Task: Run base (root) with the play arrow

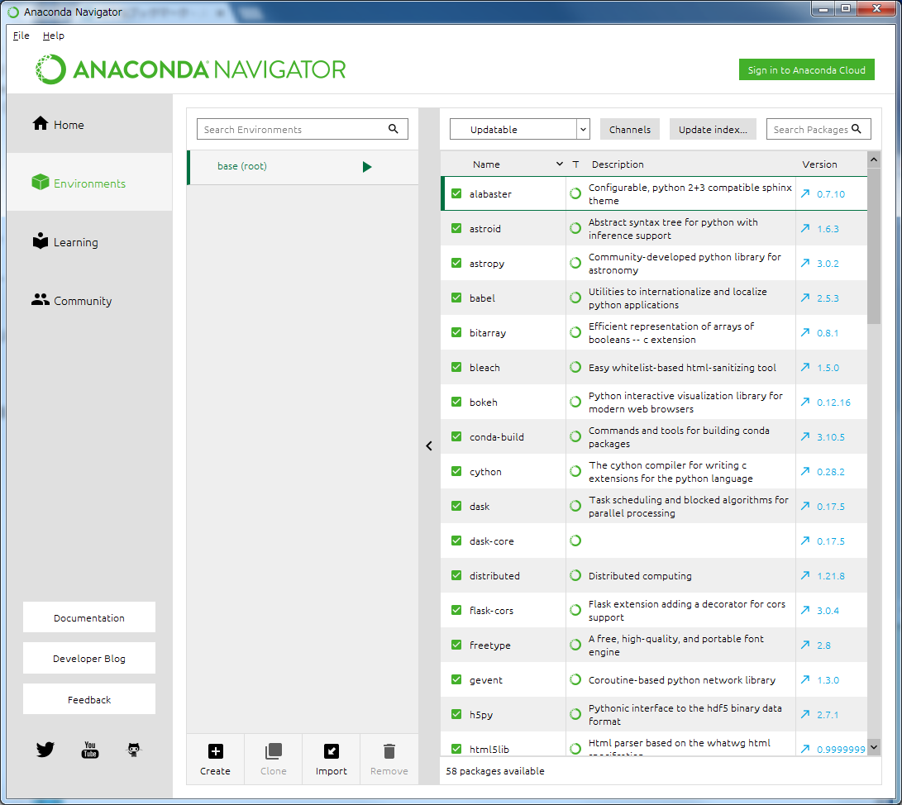Action: 367,167
